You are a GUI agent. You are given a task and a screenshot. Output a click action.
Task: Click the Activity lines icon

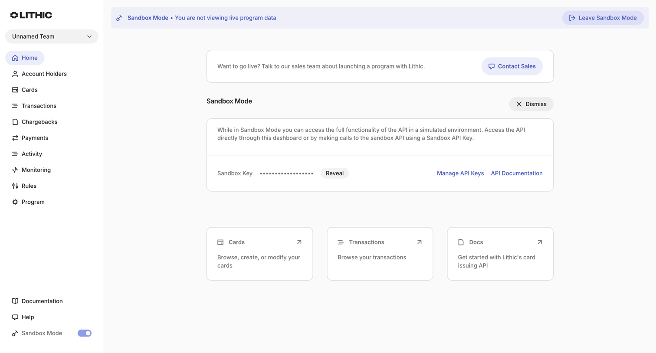click(15, 154)
